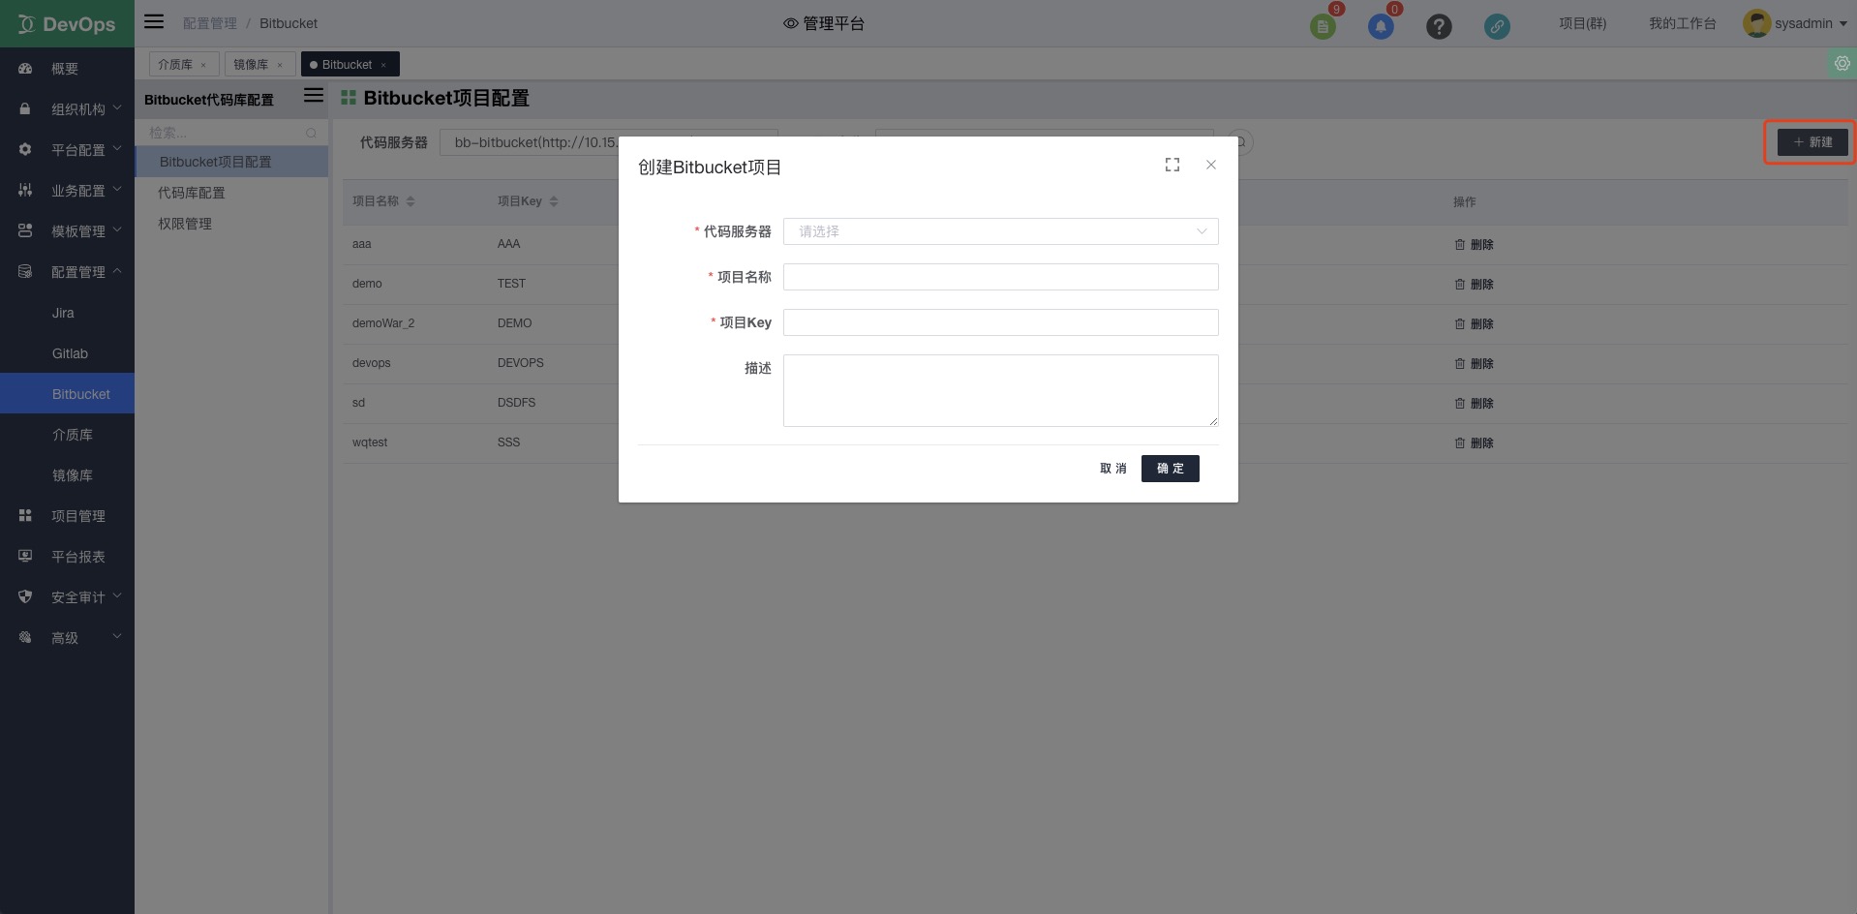Expand 组织机构 sidebar menu
The width and height of the screenshot is (1857, 914).
click(67, 109)
